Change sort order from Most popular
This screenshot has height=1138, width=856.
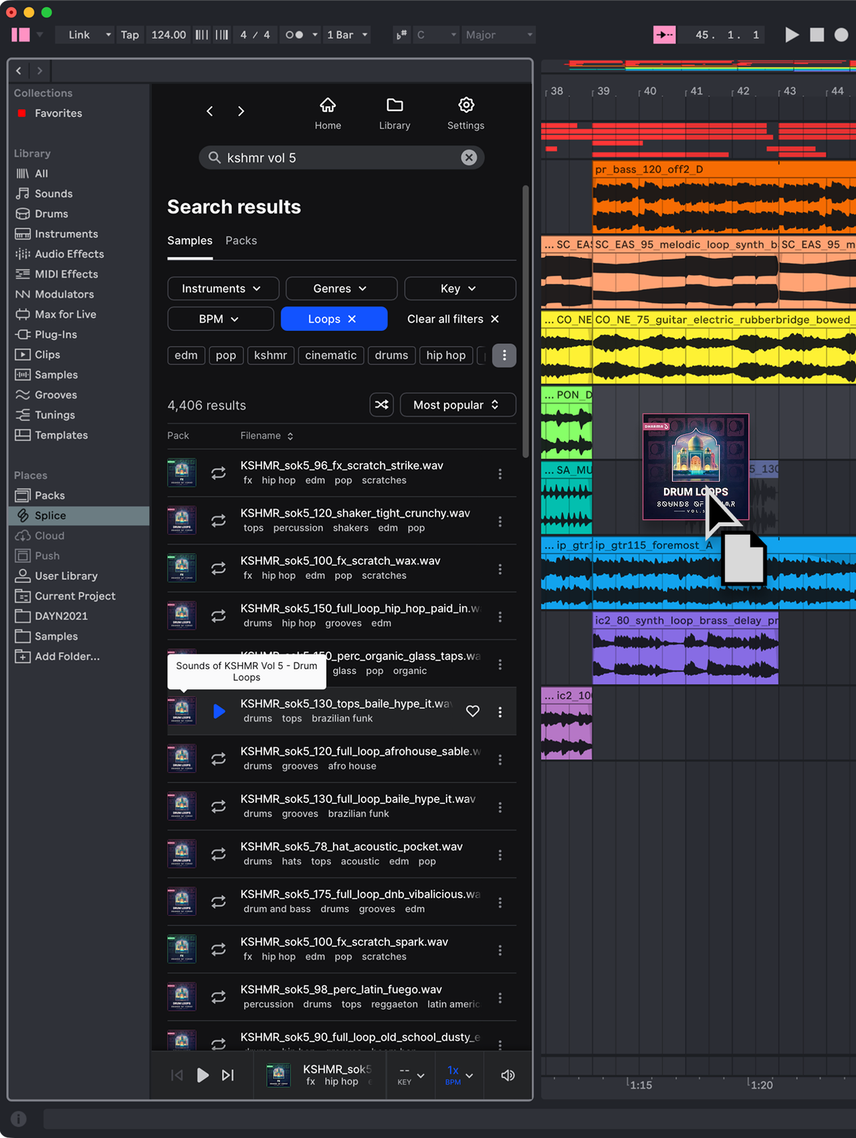[457, 405]
